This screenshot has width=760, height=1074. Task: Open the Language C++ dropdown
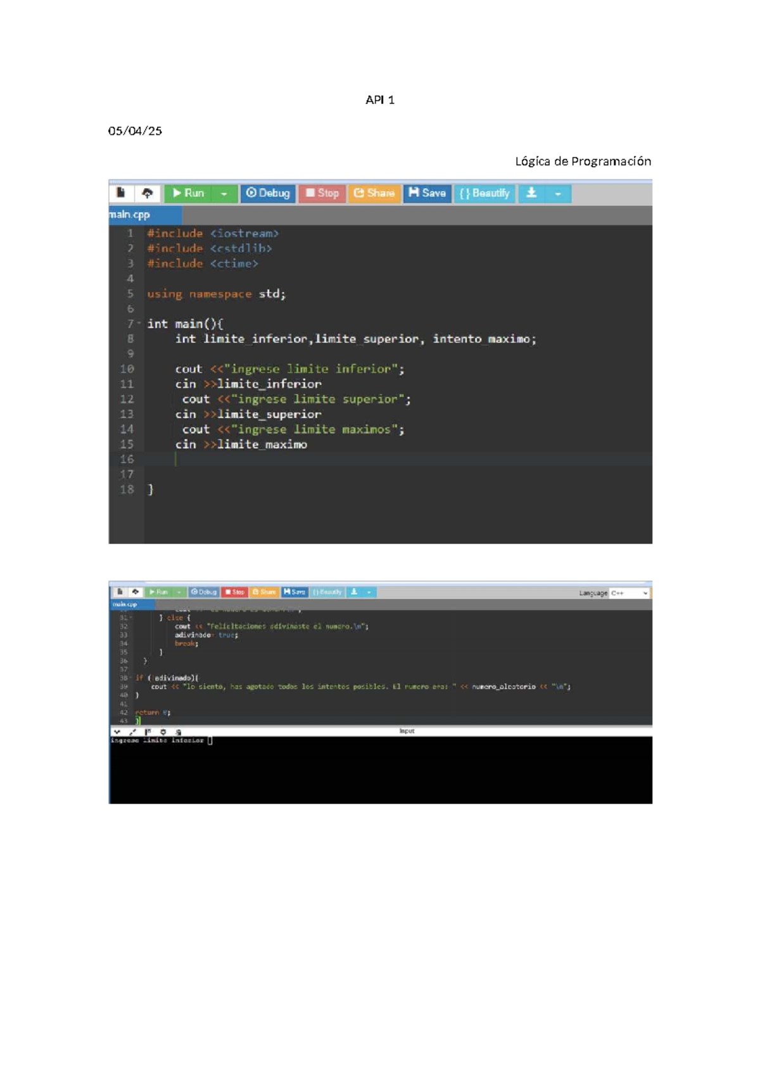(629, 593)
